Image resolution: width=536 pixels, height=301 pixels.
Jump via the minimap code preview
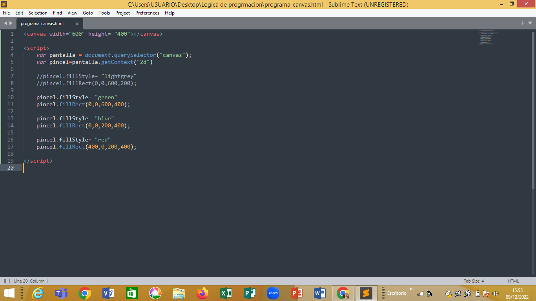pyautogui.click(x=489, y=38)
